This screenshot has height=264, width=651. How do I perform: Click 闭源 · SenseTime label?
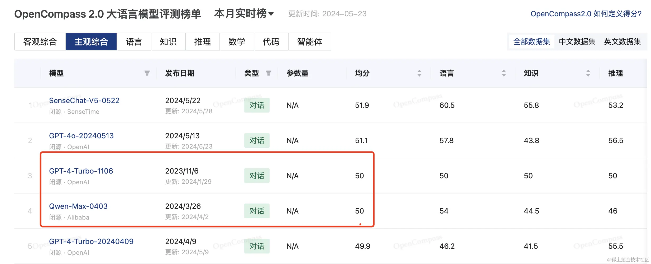click(74, 112)
